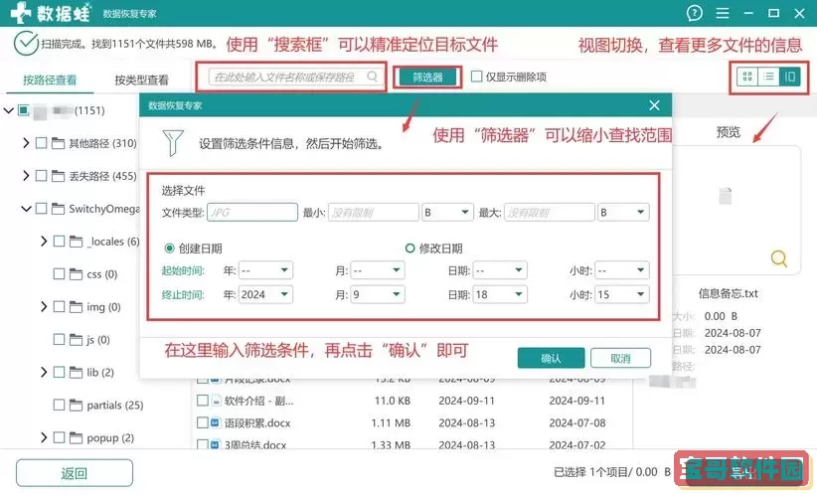Collapse the root drive tree node

pos(8,110)
